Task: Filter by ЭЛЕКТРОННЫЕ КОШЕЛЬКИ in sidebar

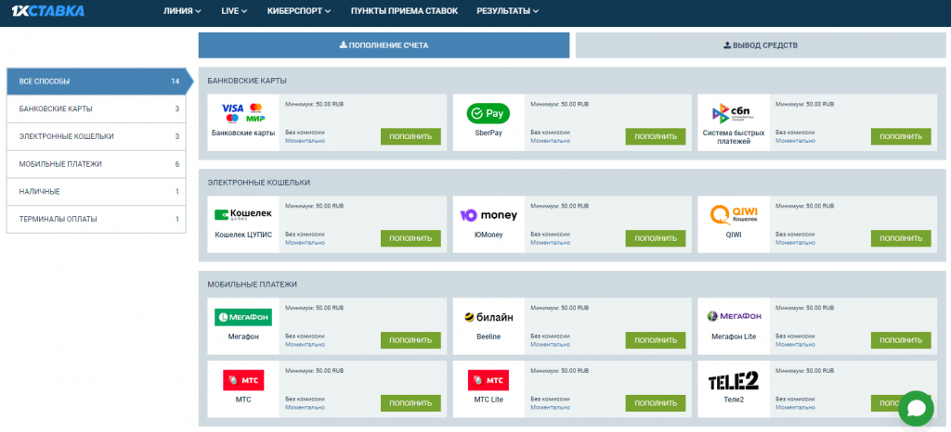Action: click(96, 137)
